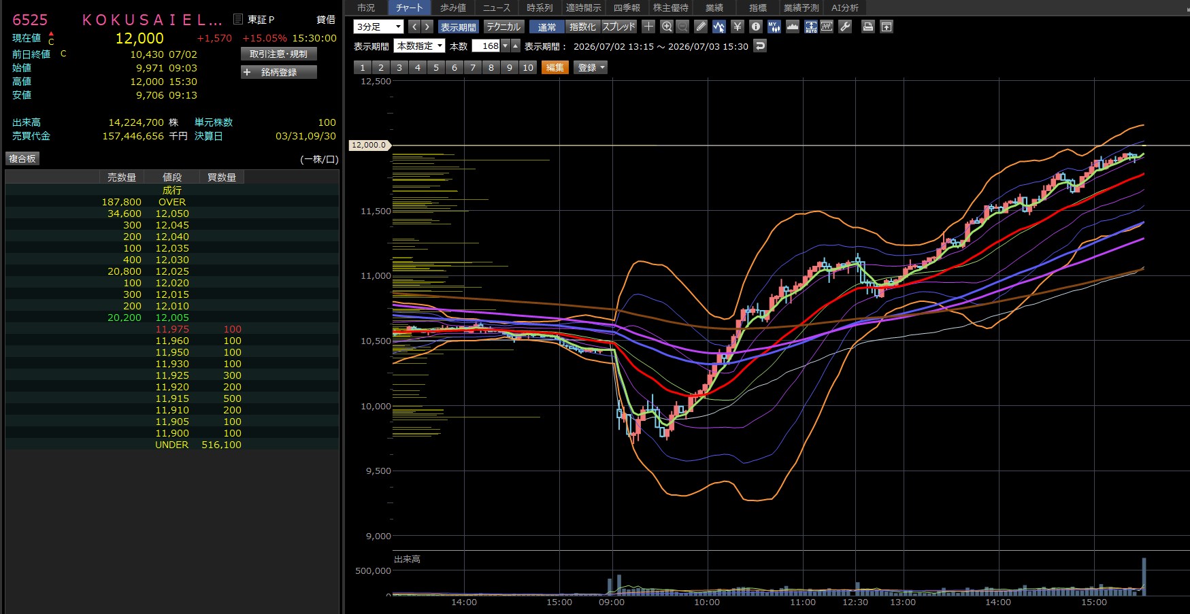This screenshot has width=1190, height=614.
Task: Open the document icon next to stock name
Action: coord(238,19)
